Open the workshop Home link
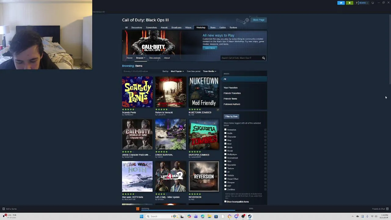The image size is (391, 220). click(130, 58)
